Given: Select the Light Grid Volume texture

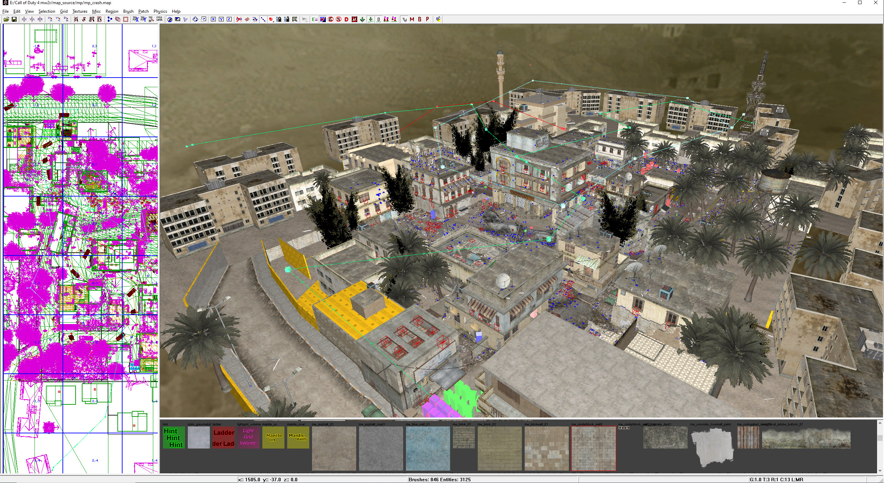Looking at the screenshot, I should 249,437.
